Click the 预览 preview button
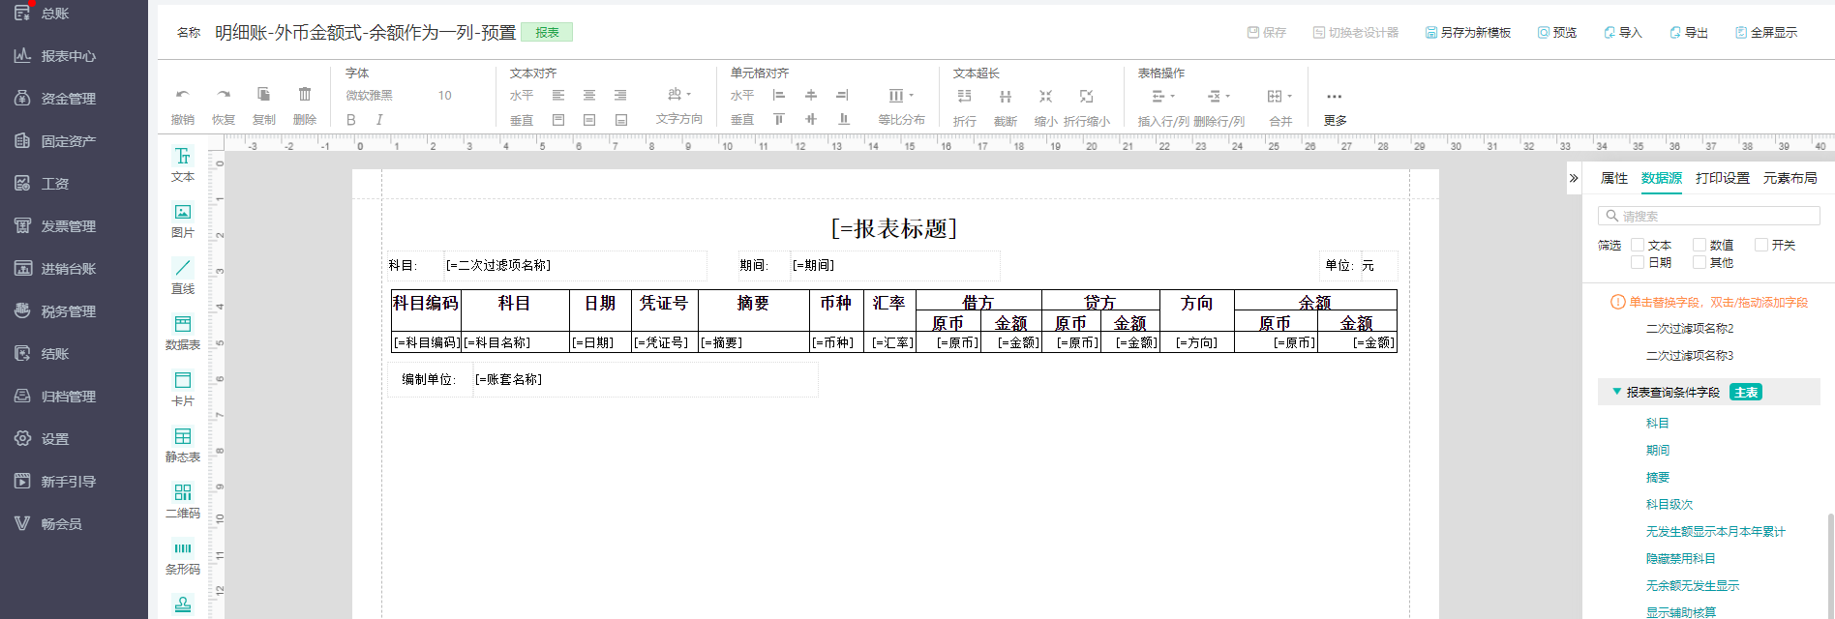Screen dimensions: 1835x619 pyautogui.click(x=1557, y=32)
